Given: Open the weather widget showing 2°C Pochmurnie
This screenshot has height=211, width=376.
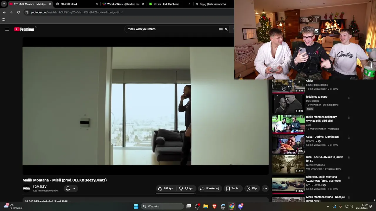Looking at the screenshot, I should coord(13,206).
